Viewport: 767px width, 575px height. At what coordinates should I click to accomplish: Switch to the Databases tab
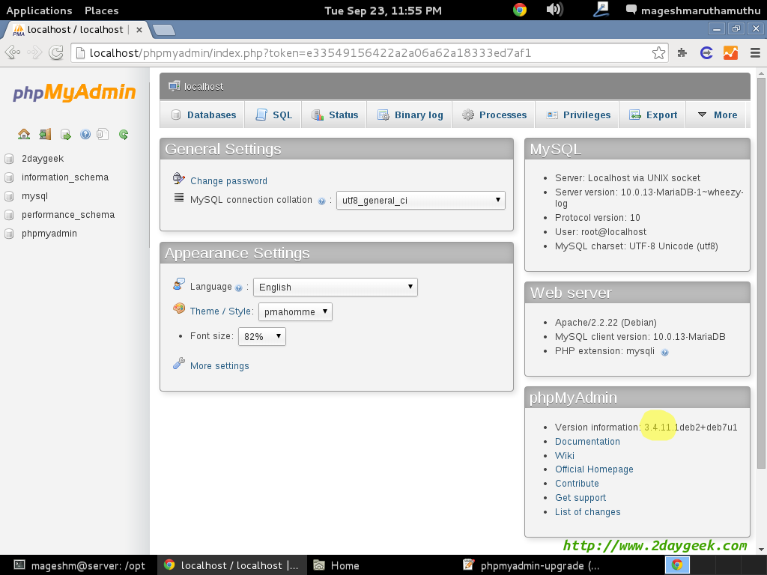204,115
